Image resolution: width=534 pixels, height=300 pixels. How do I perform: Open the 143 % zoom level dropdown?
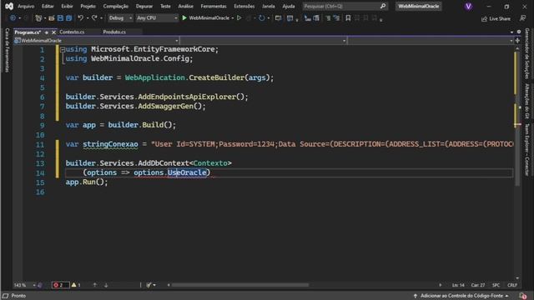click(24, 285)
